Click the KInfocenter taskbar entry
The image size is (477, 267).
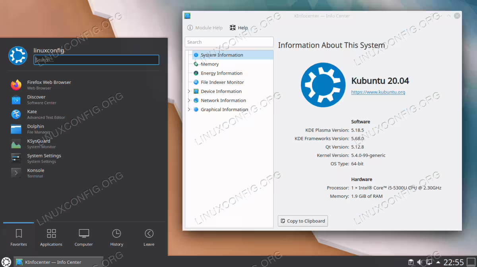(58, 262)
